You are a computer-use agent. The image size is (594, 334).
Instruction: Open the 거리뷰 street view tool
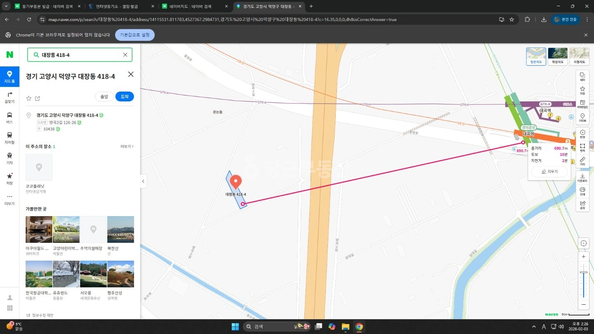(582, 118)
